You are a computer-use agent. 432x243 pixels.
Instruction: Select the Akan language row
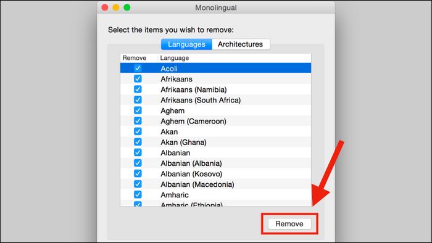(216, 131)
